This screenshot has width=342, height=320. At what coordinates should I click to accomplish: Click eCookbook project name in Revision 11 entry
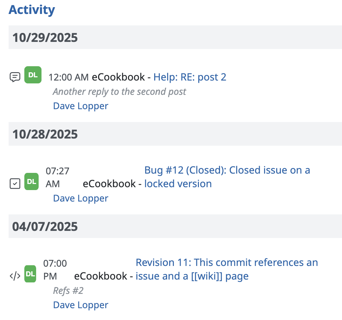point(101,276)
